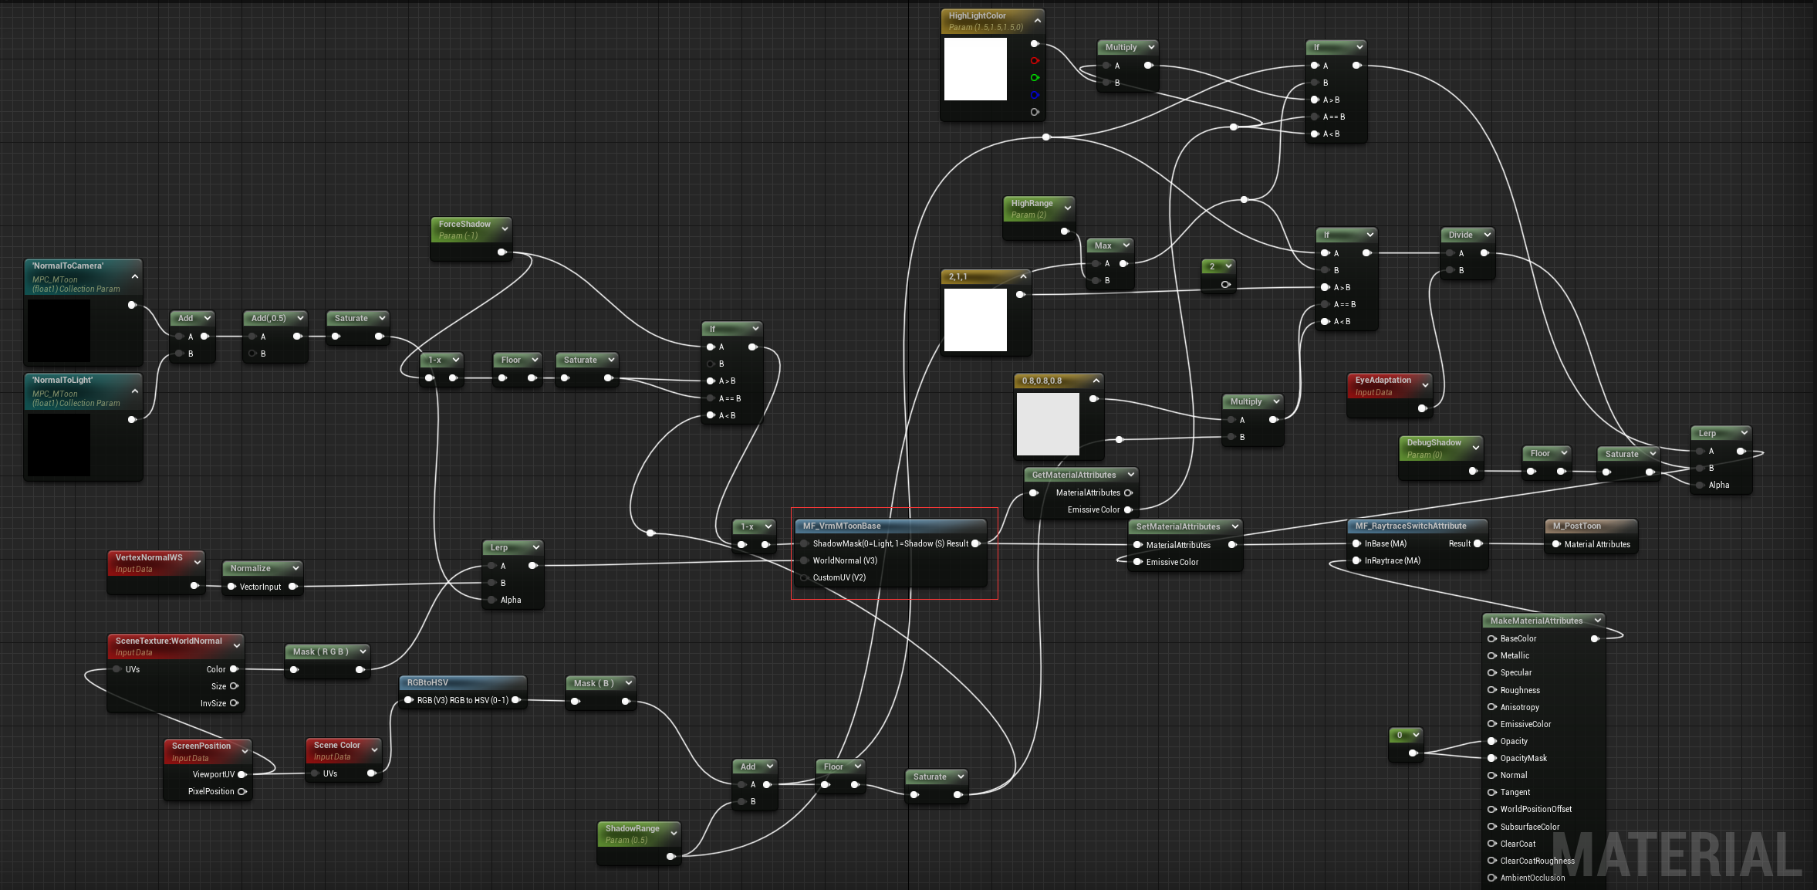Click the ShadowRange parameter output pin
1817x890 pixels.
click(670, 856)
